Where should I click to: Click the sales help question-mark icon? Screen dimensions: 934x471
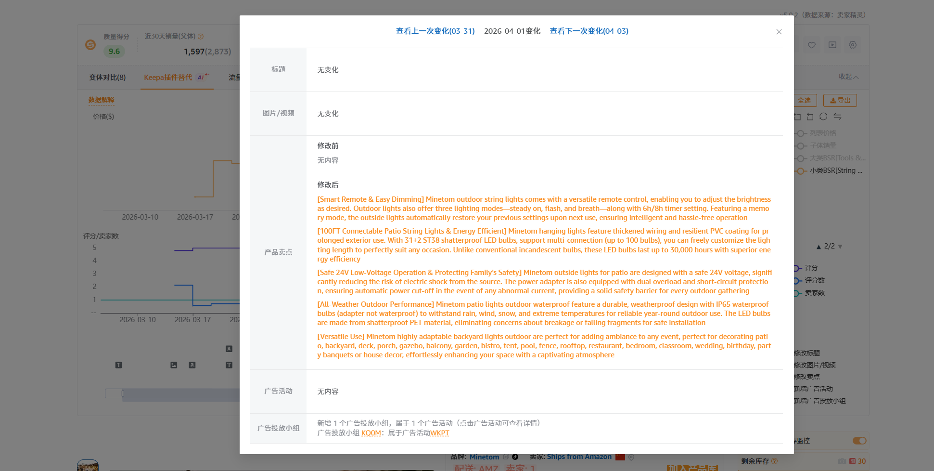(201, 37)
